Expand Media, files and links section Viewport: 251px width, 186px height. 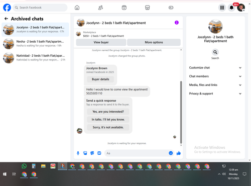click(x=215, y=85)
